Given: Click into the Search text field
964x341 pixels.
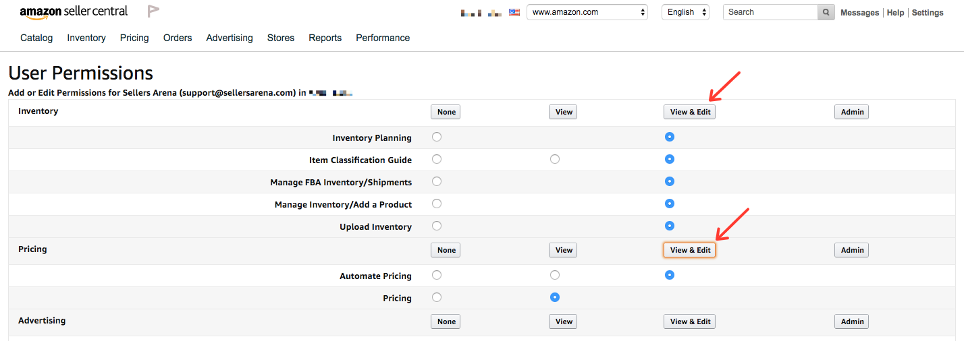Looking at the screenshot, I should [770, 12].
